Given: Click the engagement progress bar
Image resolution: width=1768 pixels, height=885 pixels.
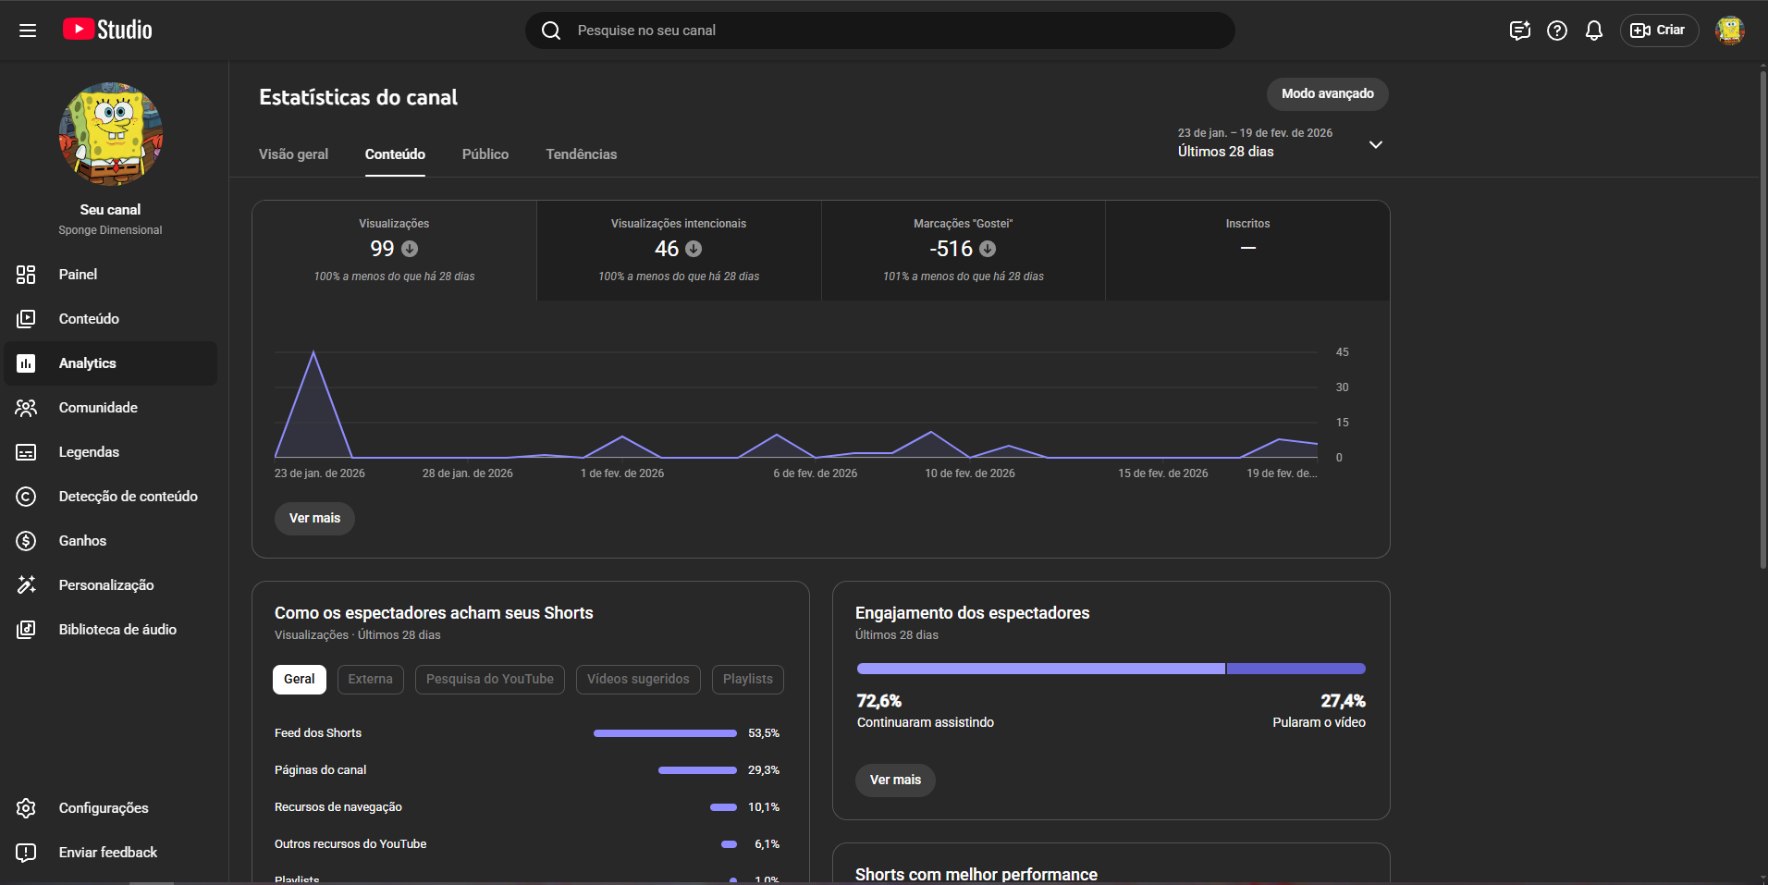Looking at the screenshot, I should [1110, 669].
